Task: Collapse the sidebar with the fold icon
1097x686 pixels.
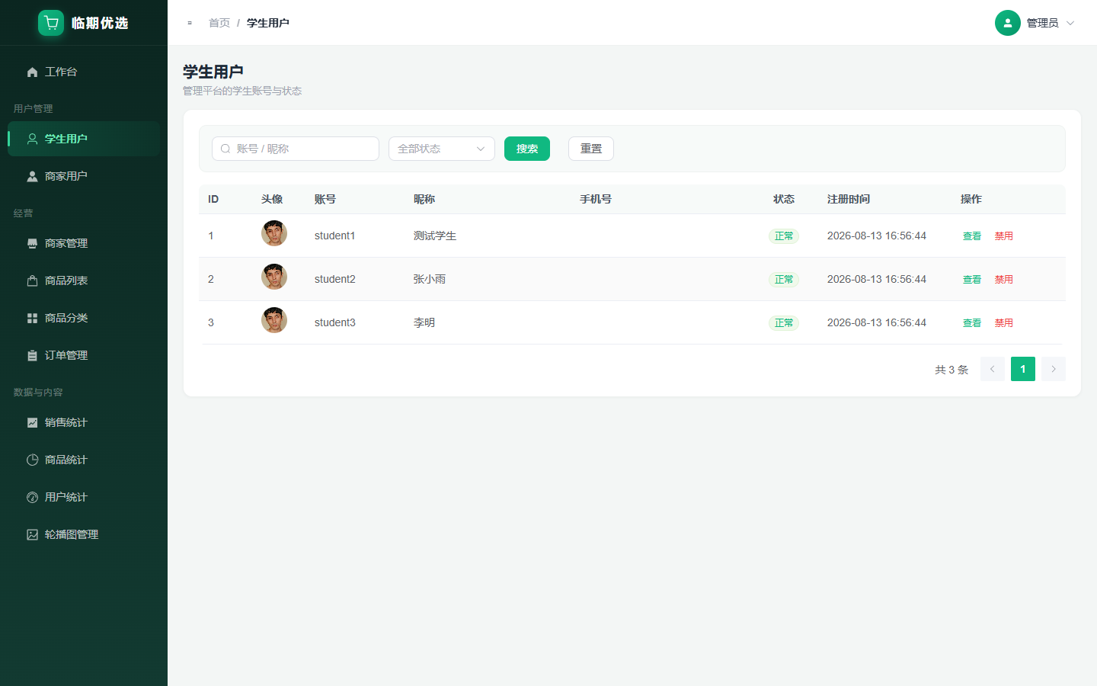Action: [190, 23]
